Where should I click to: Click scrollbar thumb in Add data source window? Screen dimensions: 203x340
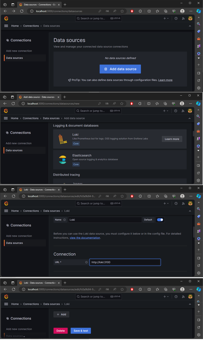pos(194,133)
